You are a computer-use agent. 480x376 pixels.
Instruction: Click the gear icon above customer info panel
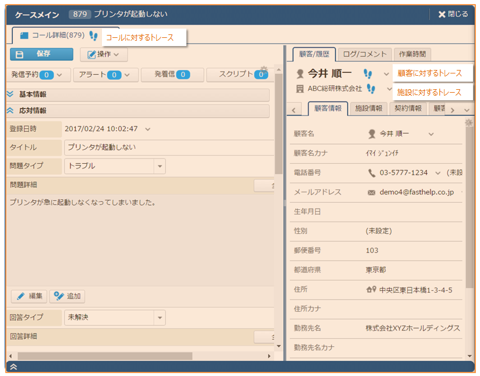coord(468,122)
